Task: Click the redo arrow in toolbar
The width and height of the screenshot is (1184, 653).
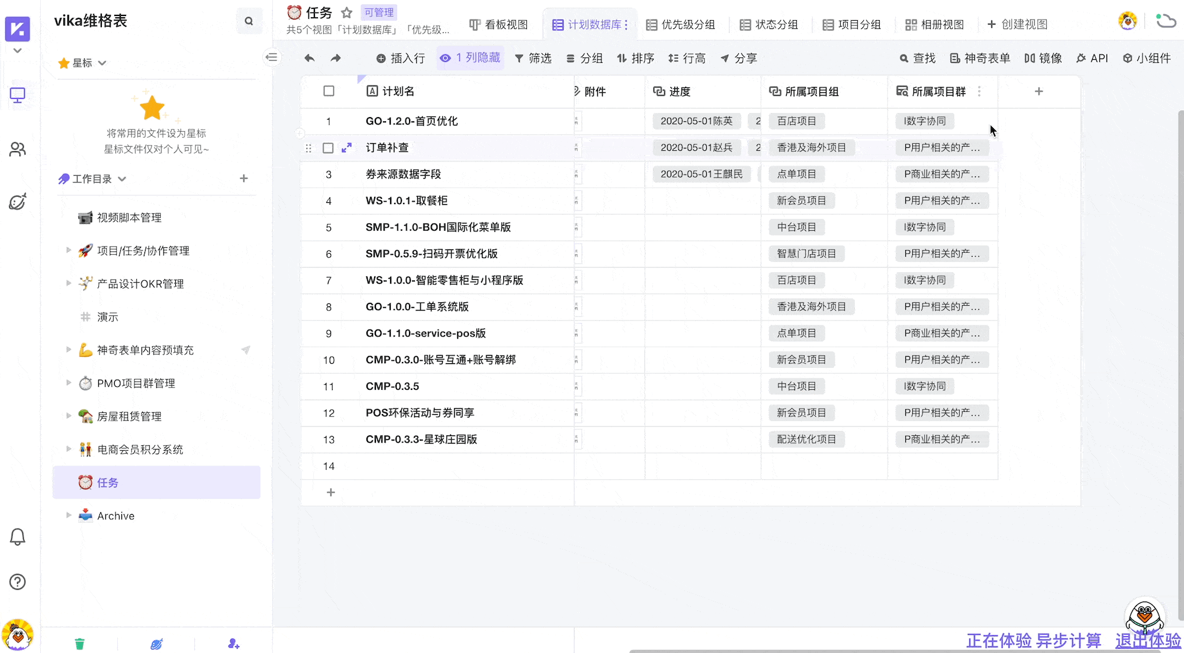Action: 336,58
